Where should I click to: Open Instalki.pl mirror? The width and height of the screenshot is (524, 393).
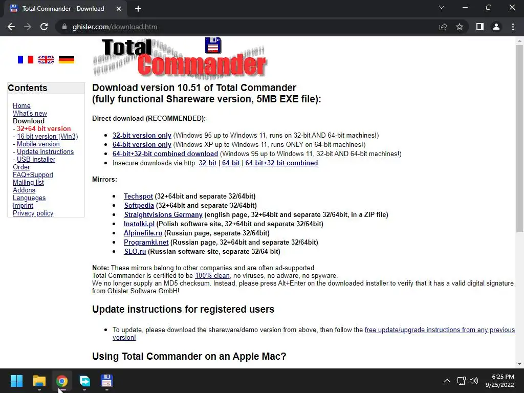pyautogui.click(x=139, y=224)
